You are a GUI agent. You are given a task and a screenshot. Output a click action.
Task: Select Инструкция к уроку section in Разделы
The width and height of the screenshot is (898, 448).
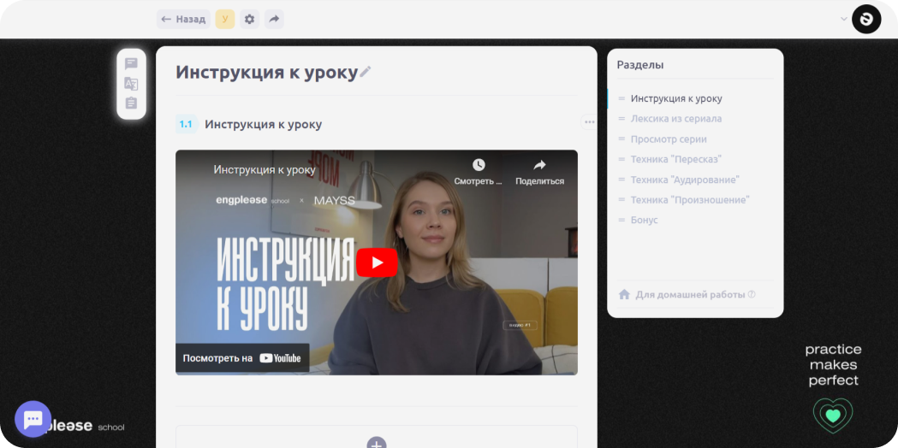pos(676,98)
